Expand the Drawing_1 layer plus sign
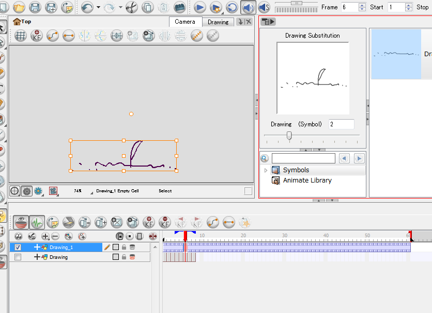 (37, 248)
